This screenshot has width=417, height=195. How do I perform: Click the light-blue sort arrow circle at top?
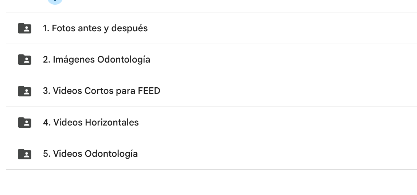55,1
